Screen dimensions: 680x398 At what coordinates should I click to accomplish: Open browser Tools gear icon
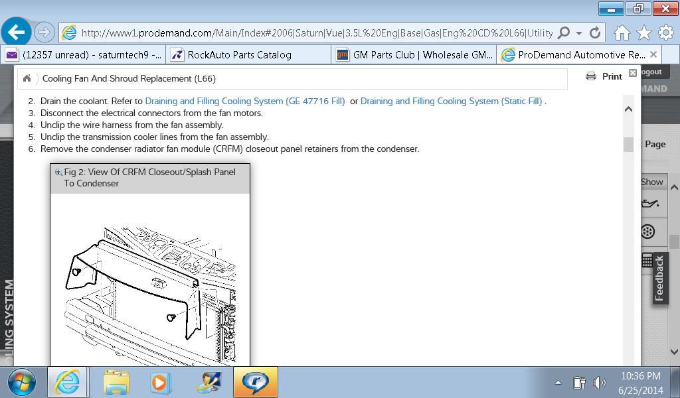tap(666, 33)
